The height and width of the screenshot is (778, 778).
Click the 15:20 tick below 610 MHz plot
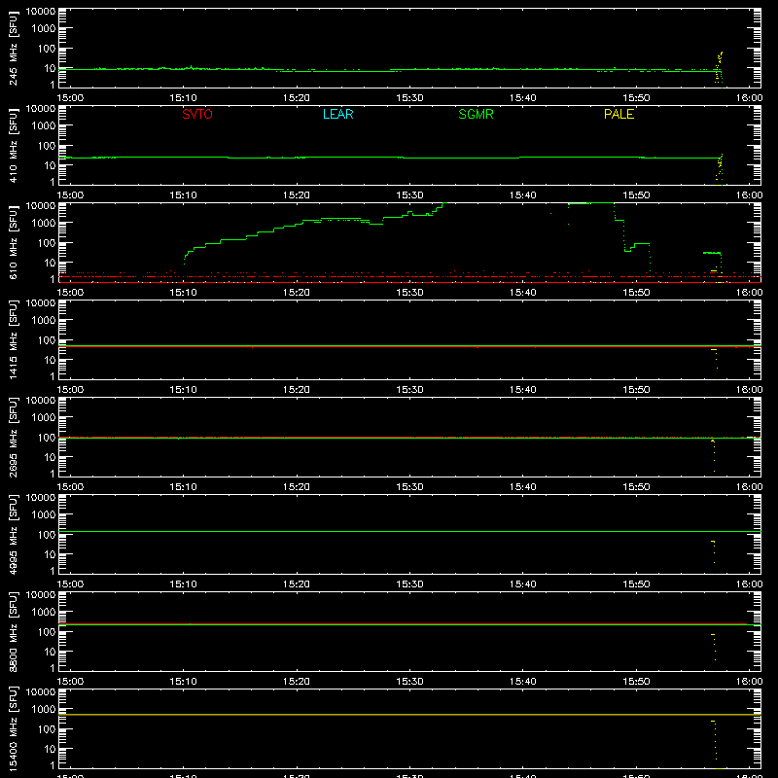(297, 293)
